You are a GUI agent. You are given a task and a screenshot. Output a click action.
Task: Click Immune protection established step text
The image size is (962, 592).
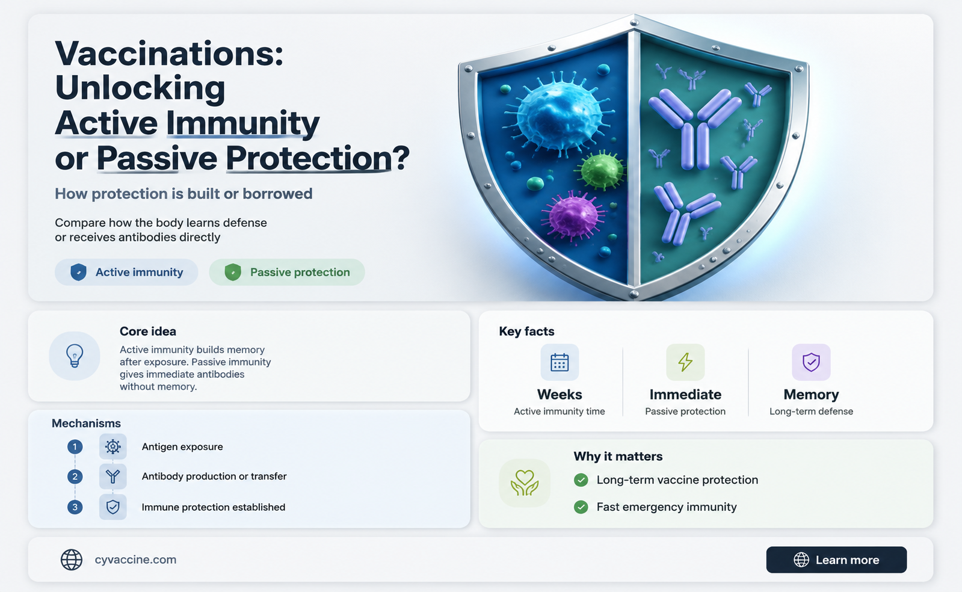[214, 507]
